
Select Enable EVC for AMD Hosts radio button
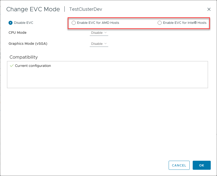74,23
